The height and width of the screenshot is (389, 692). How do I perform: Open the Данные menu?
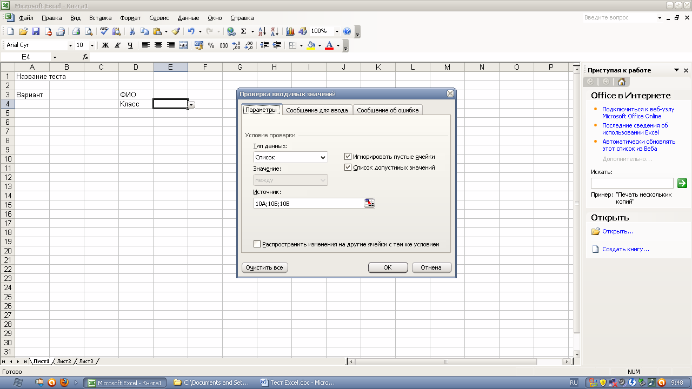[x=188, y=18]
